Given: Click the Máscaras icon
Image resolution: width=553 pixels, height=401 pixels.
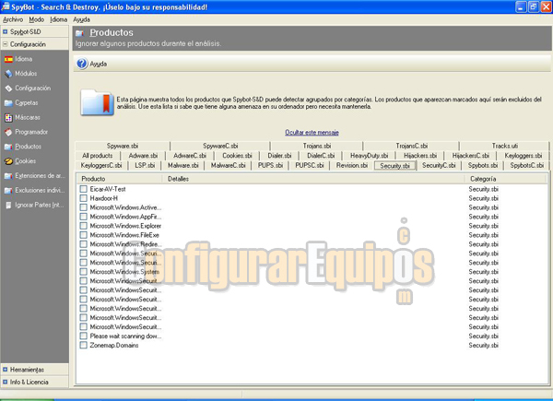Looking at the screenshot, I should click(8, 117).
